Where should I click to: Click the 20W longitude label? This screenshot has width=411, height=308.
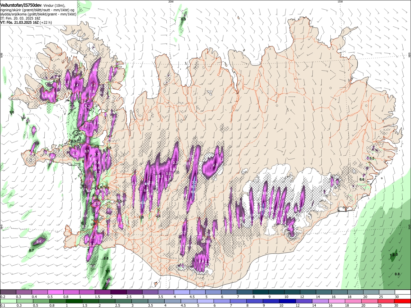tap(171, 2)
